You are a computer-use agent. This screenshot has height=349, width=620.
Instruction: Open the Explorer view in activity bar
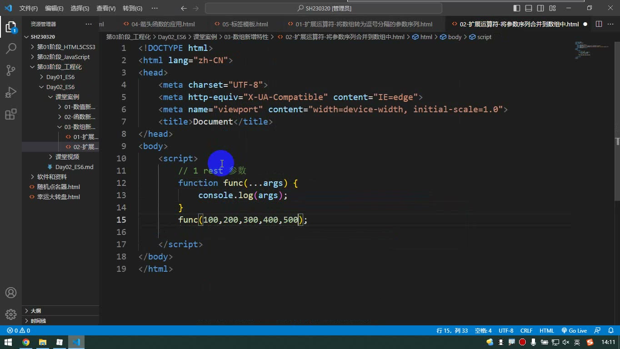[11, 27]
